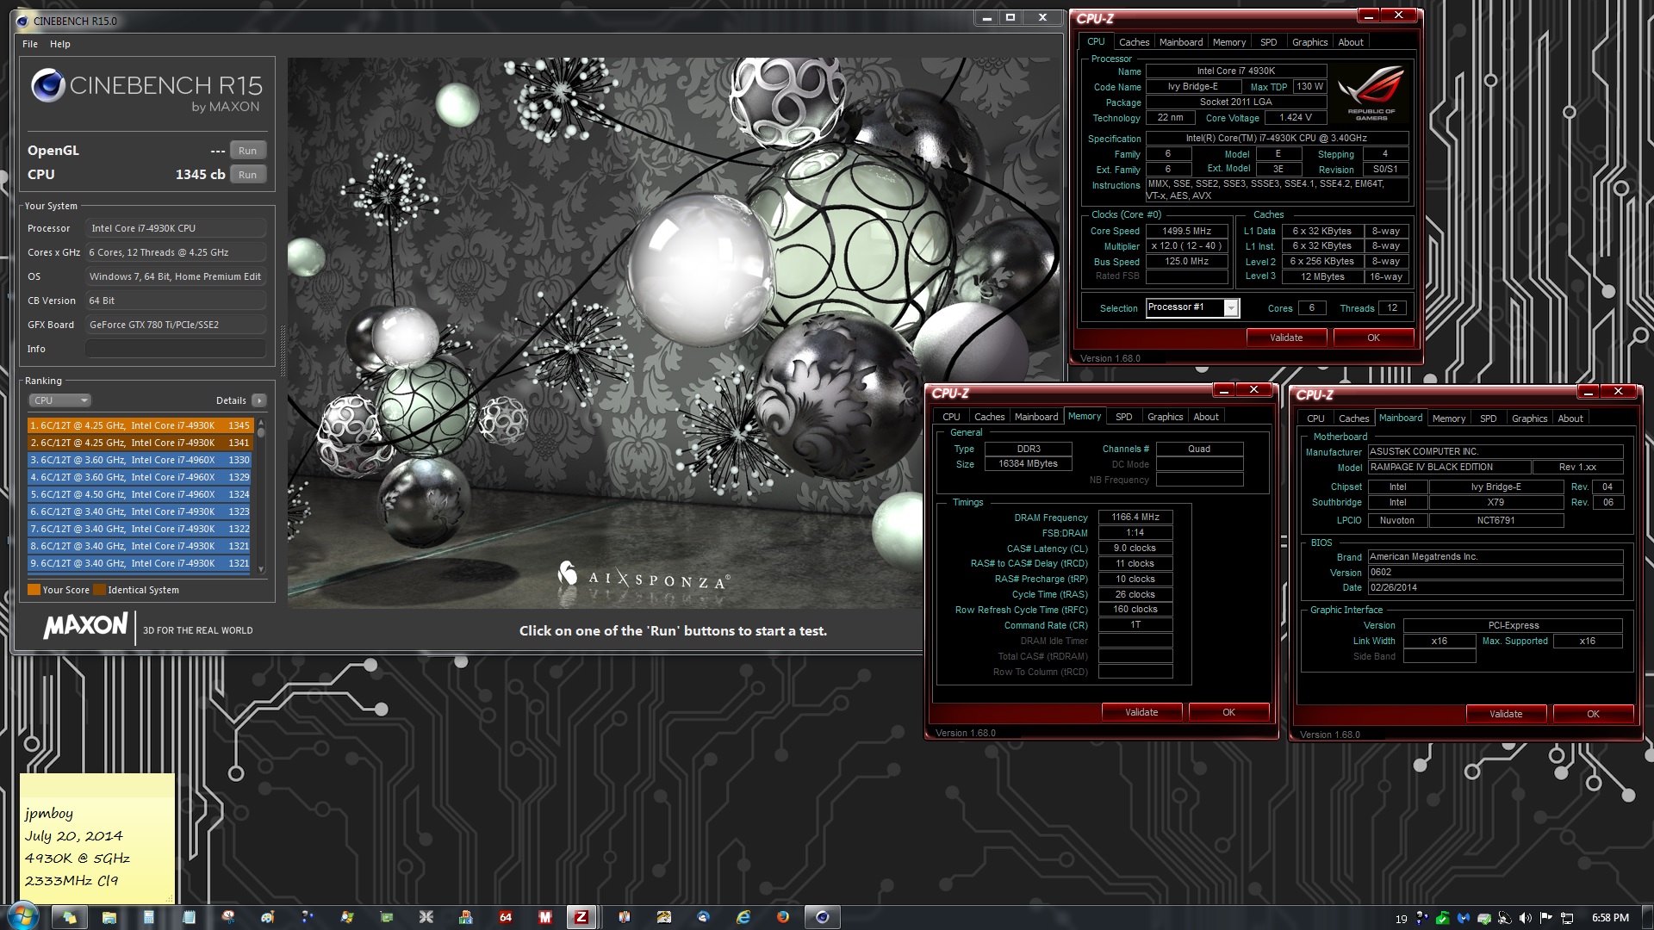
Task: Click the Republic of Gamers logo in CPU-Z
Action: click(1371, 93)
